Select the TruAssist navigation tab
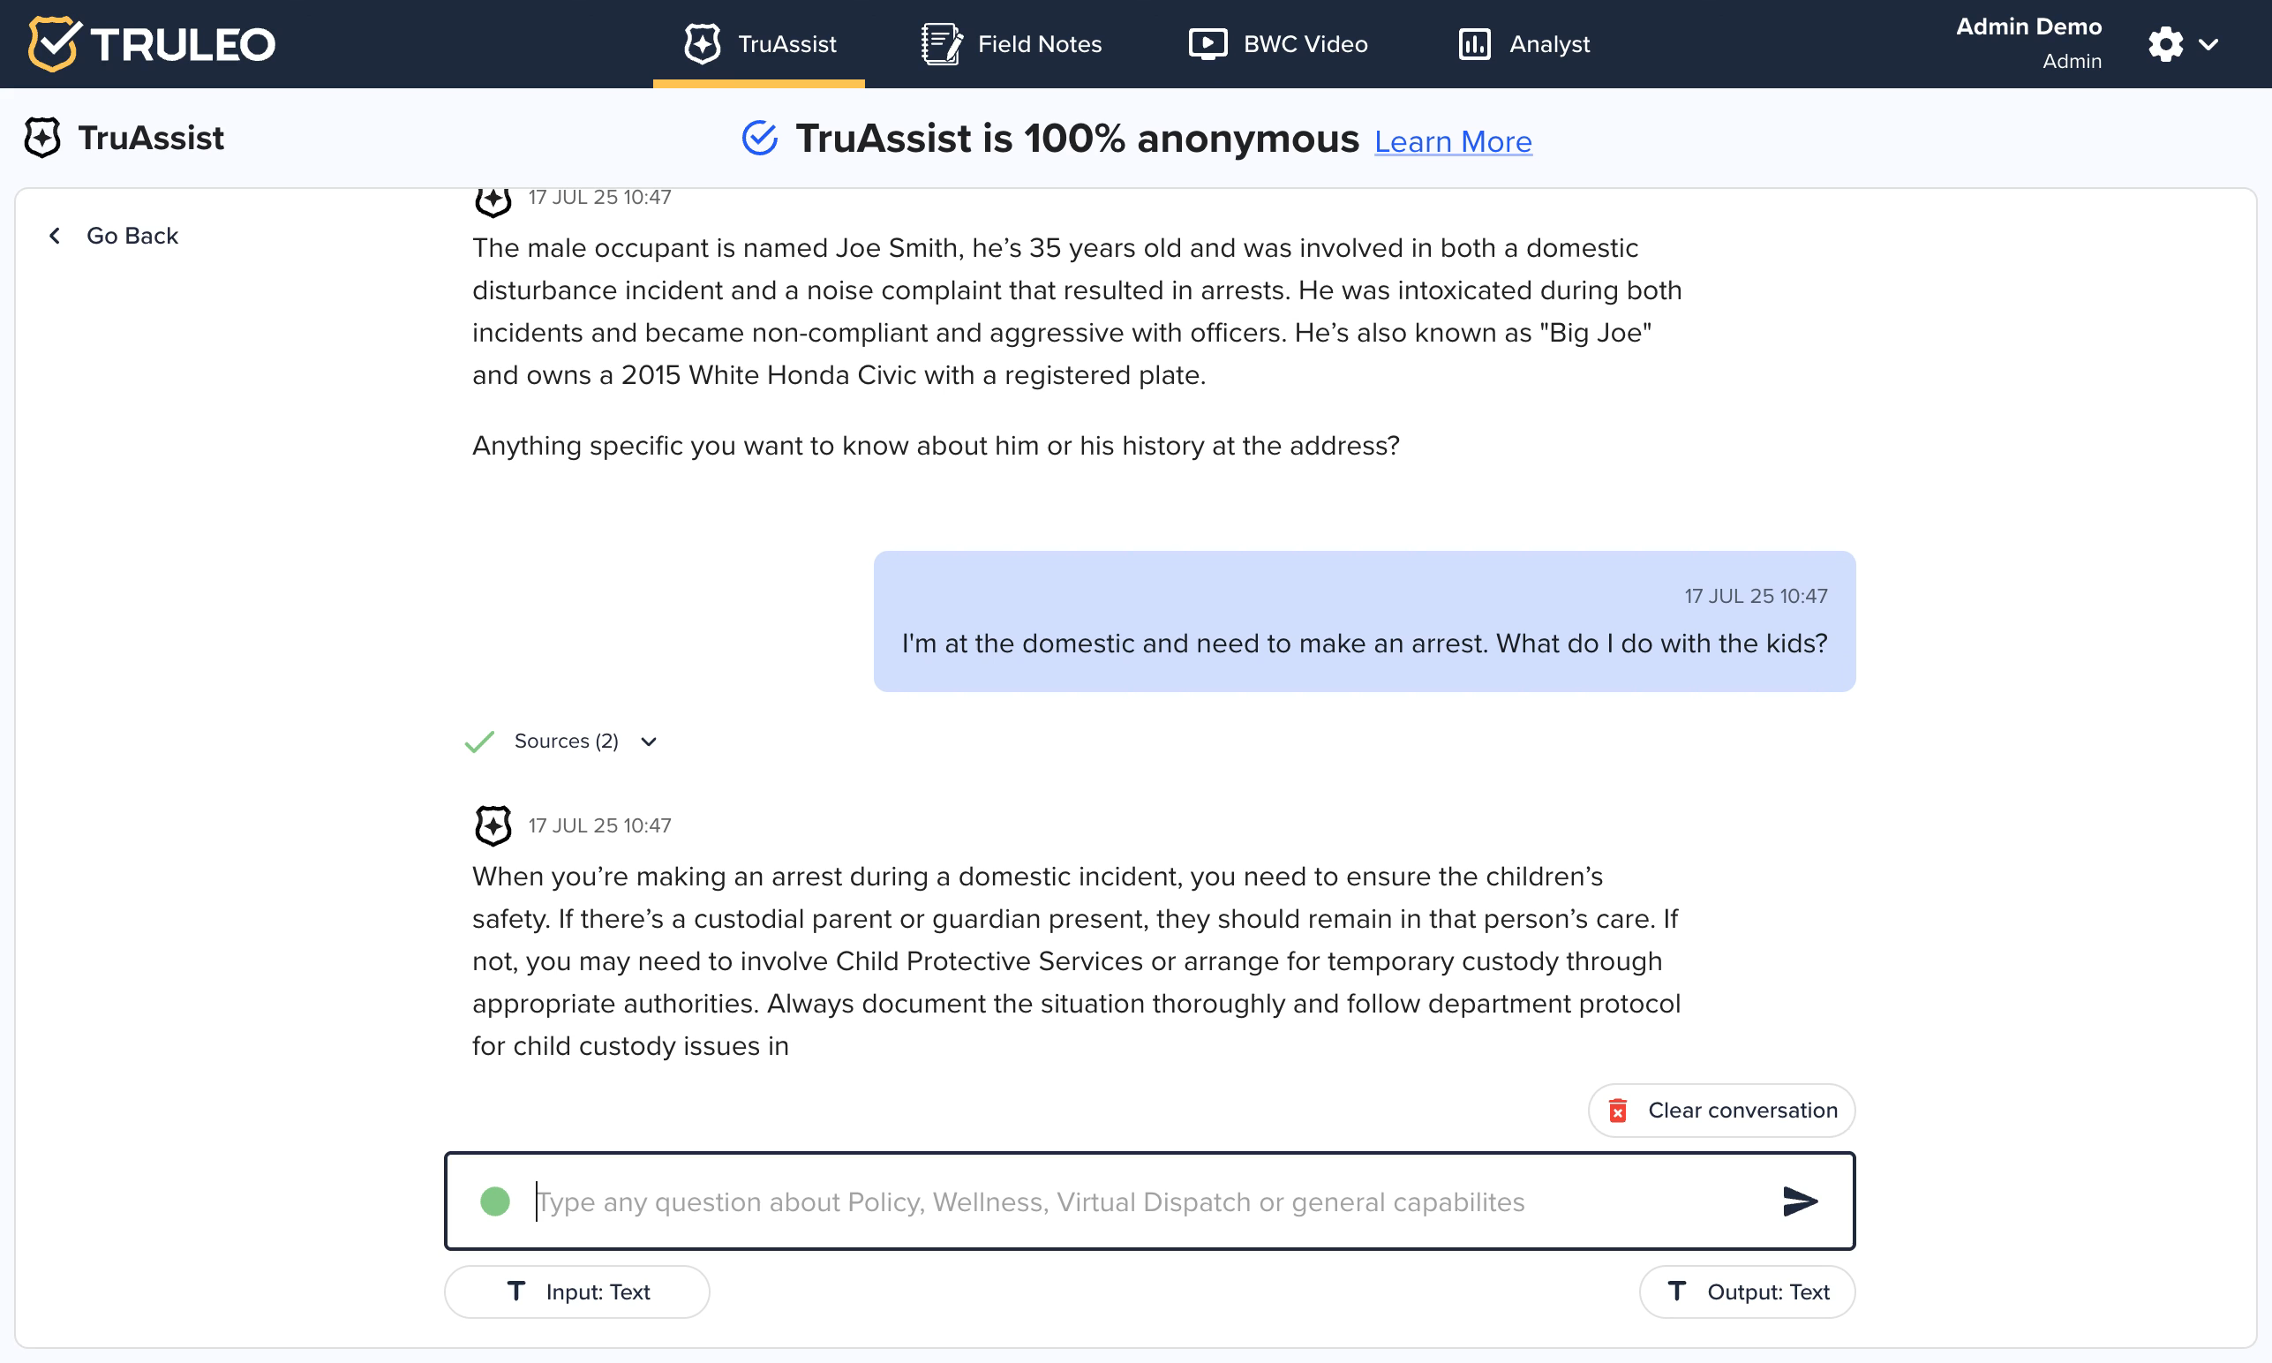Viewport: 2272px width, 1363px height. tap(759, 44)
